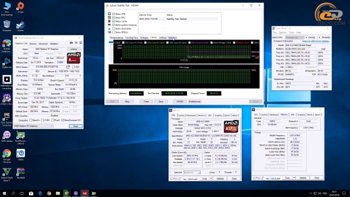Open Voltages tab in AIDA64
The image size is (350, 197).
[144, 38]
